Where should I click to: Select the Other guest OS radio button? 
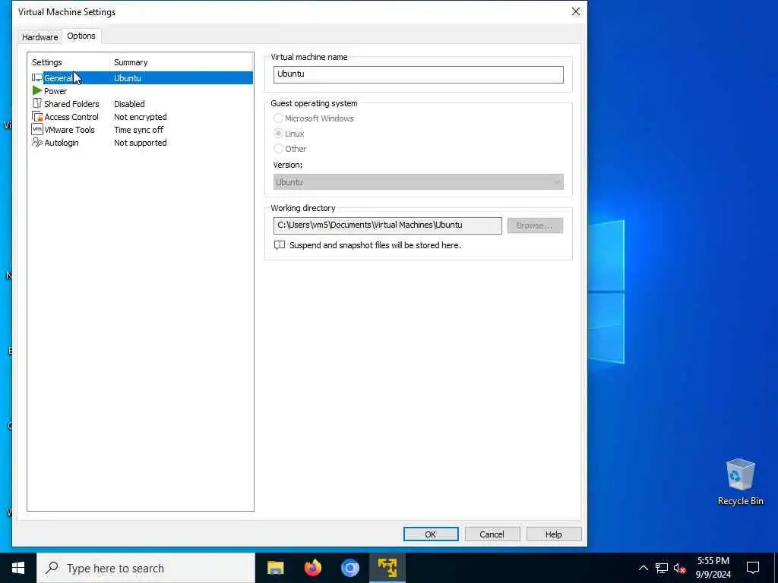pos(278,148)
